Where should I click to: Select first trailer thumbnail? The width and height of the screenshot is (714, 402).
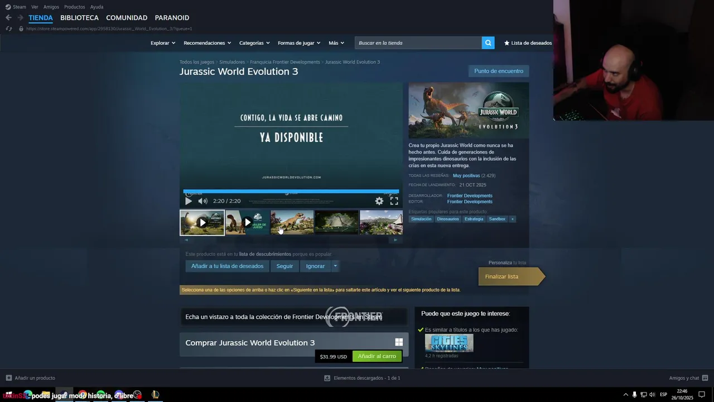(x=202, y=223)
